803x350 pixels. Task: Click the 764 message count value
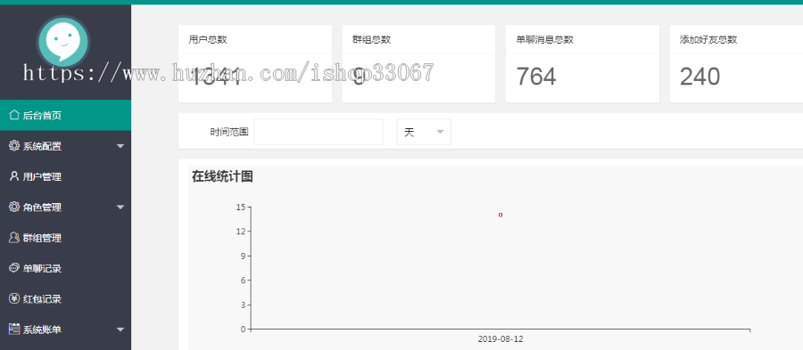point(536,77)
